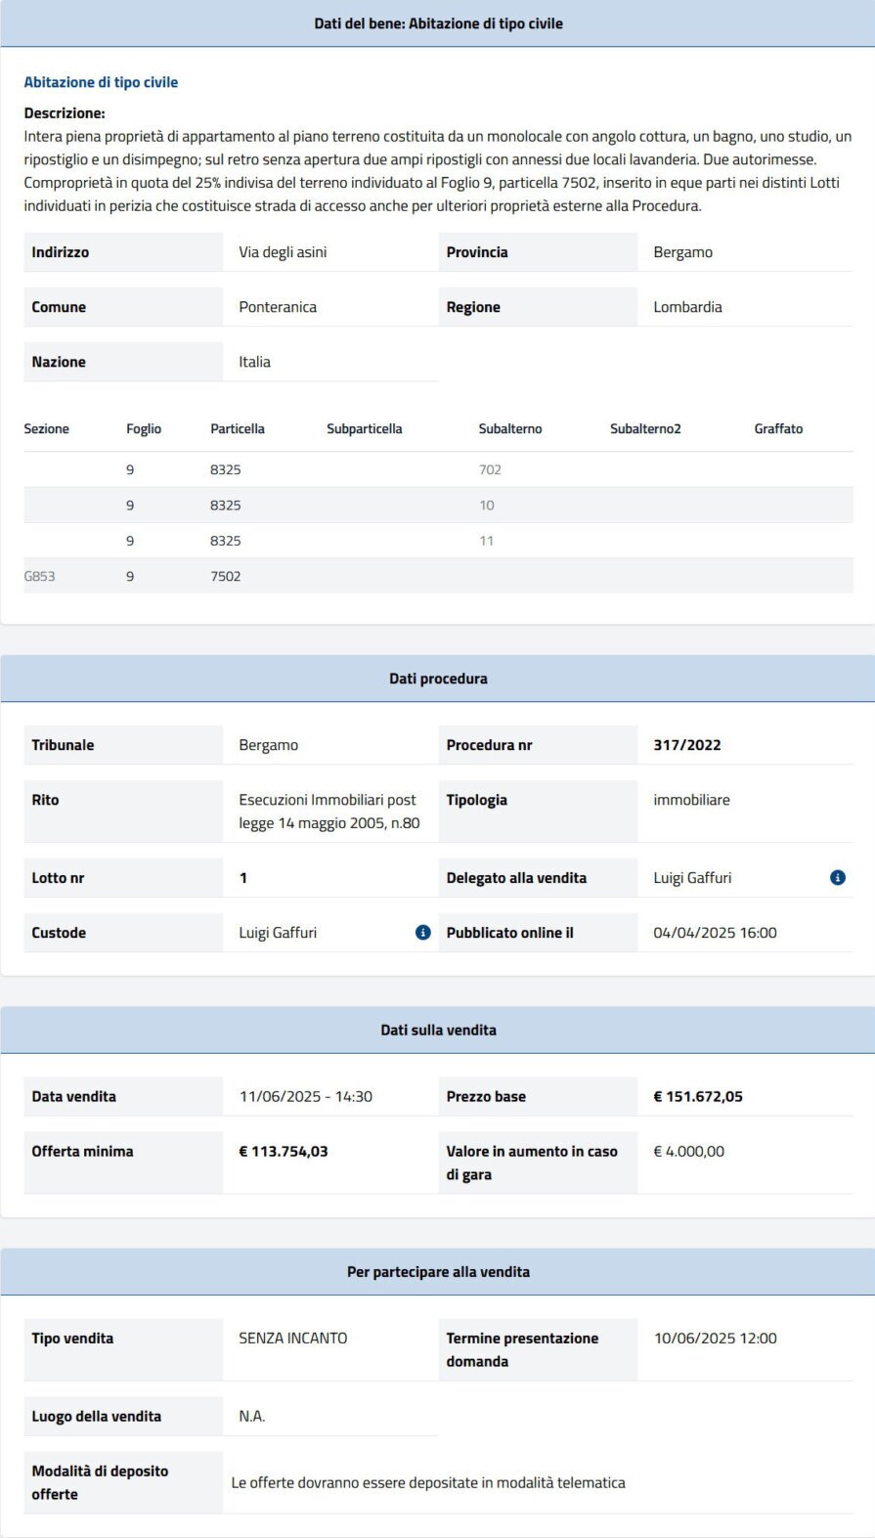
Task: Click the Particella cell '7502'
Action: pyautogui.click(x=225, y=577)
